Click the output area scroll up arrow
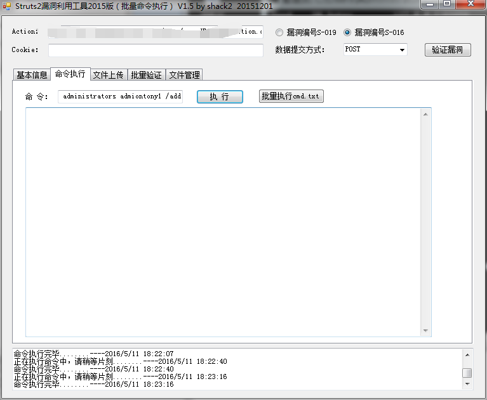 coord(425,114)
